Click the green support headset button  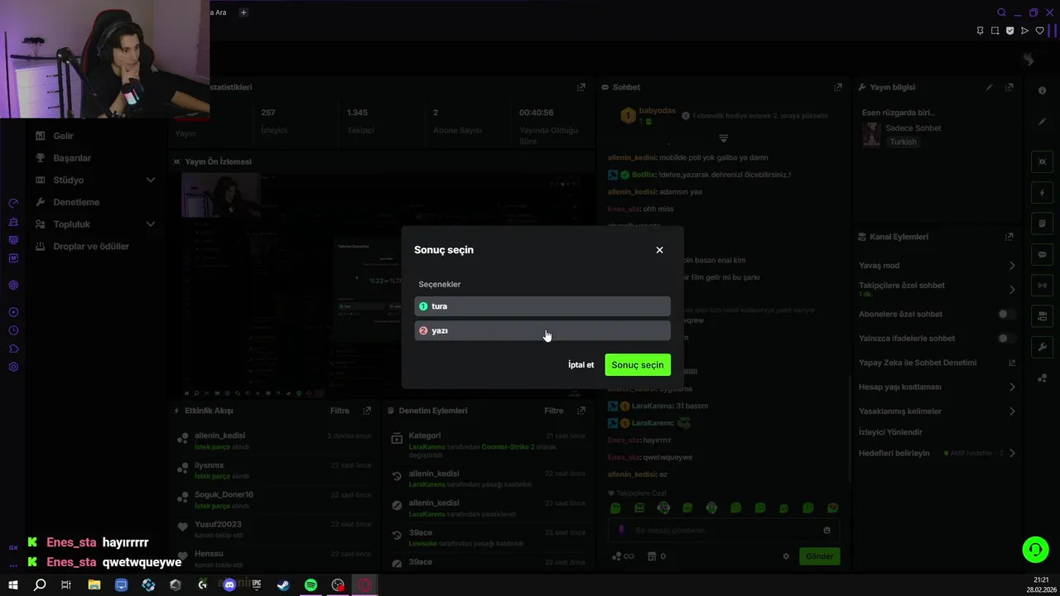(x=1034, y=550)
